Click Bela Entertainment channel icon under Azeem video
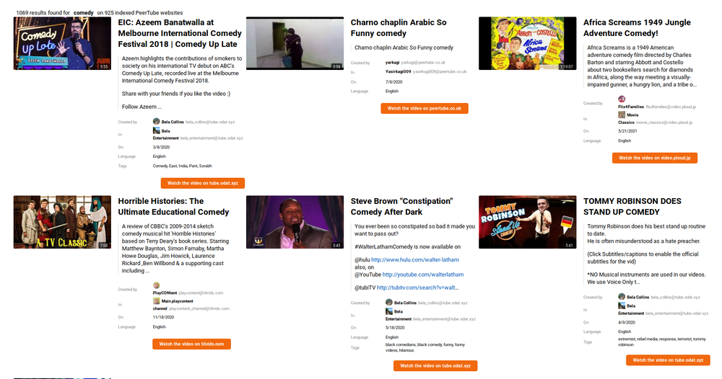 (156, 131)
